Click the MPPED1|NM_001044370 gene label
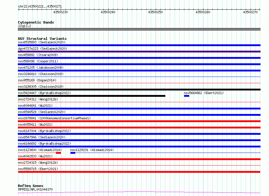This screenshot has height=196, width=269. [35, 189]
